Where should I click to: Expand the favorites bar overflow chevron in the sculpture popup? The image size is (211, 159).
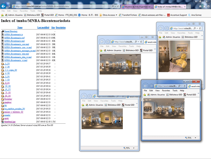point(202,36)
